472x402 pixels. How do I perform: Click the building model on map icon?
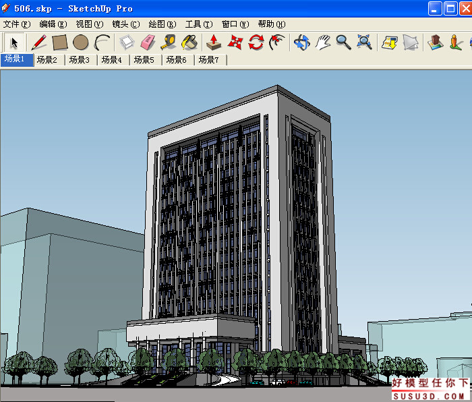436,42
